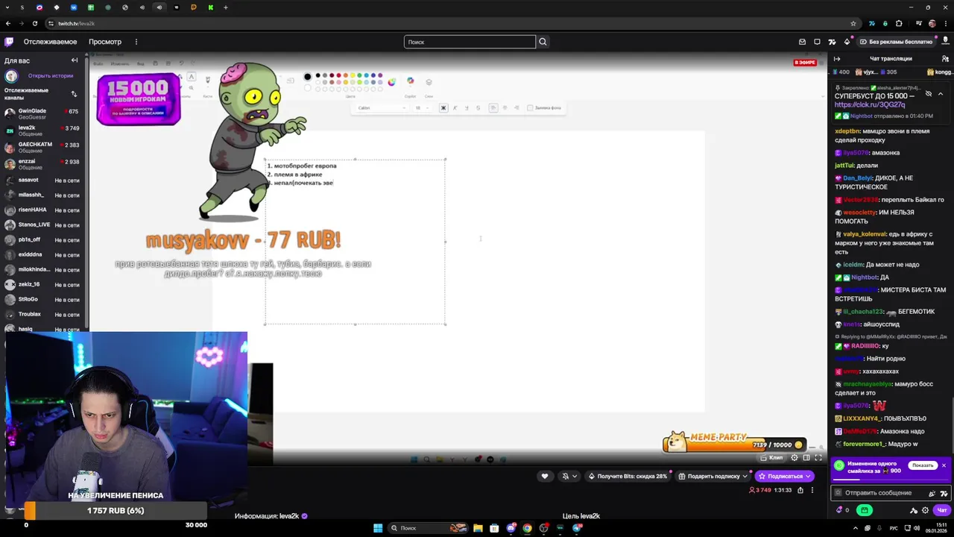Open the notification bell dropdown
The width and height of the screenshot is (954, 537).
569,477
